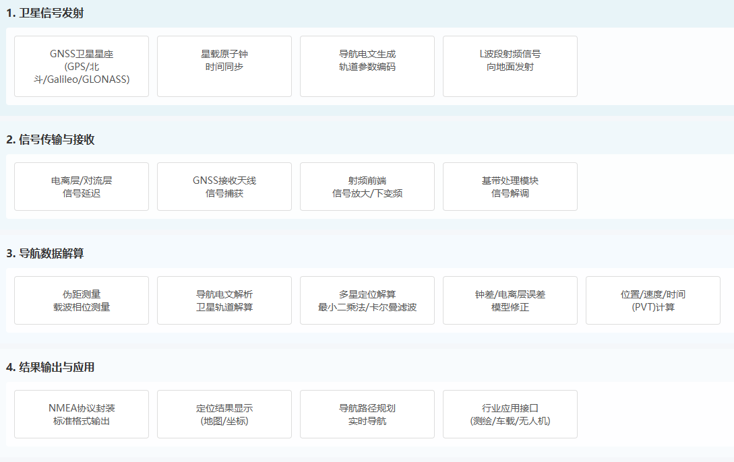734x462 pixels.
Task: Select the 电离层/对流层 信号延迟 card
Action: tap(82, 187)
